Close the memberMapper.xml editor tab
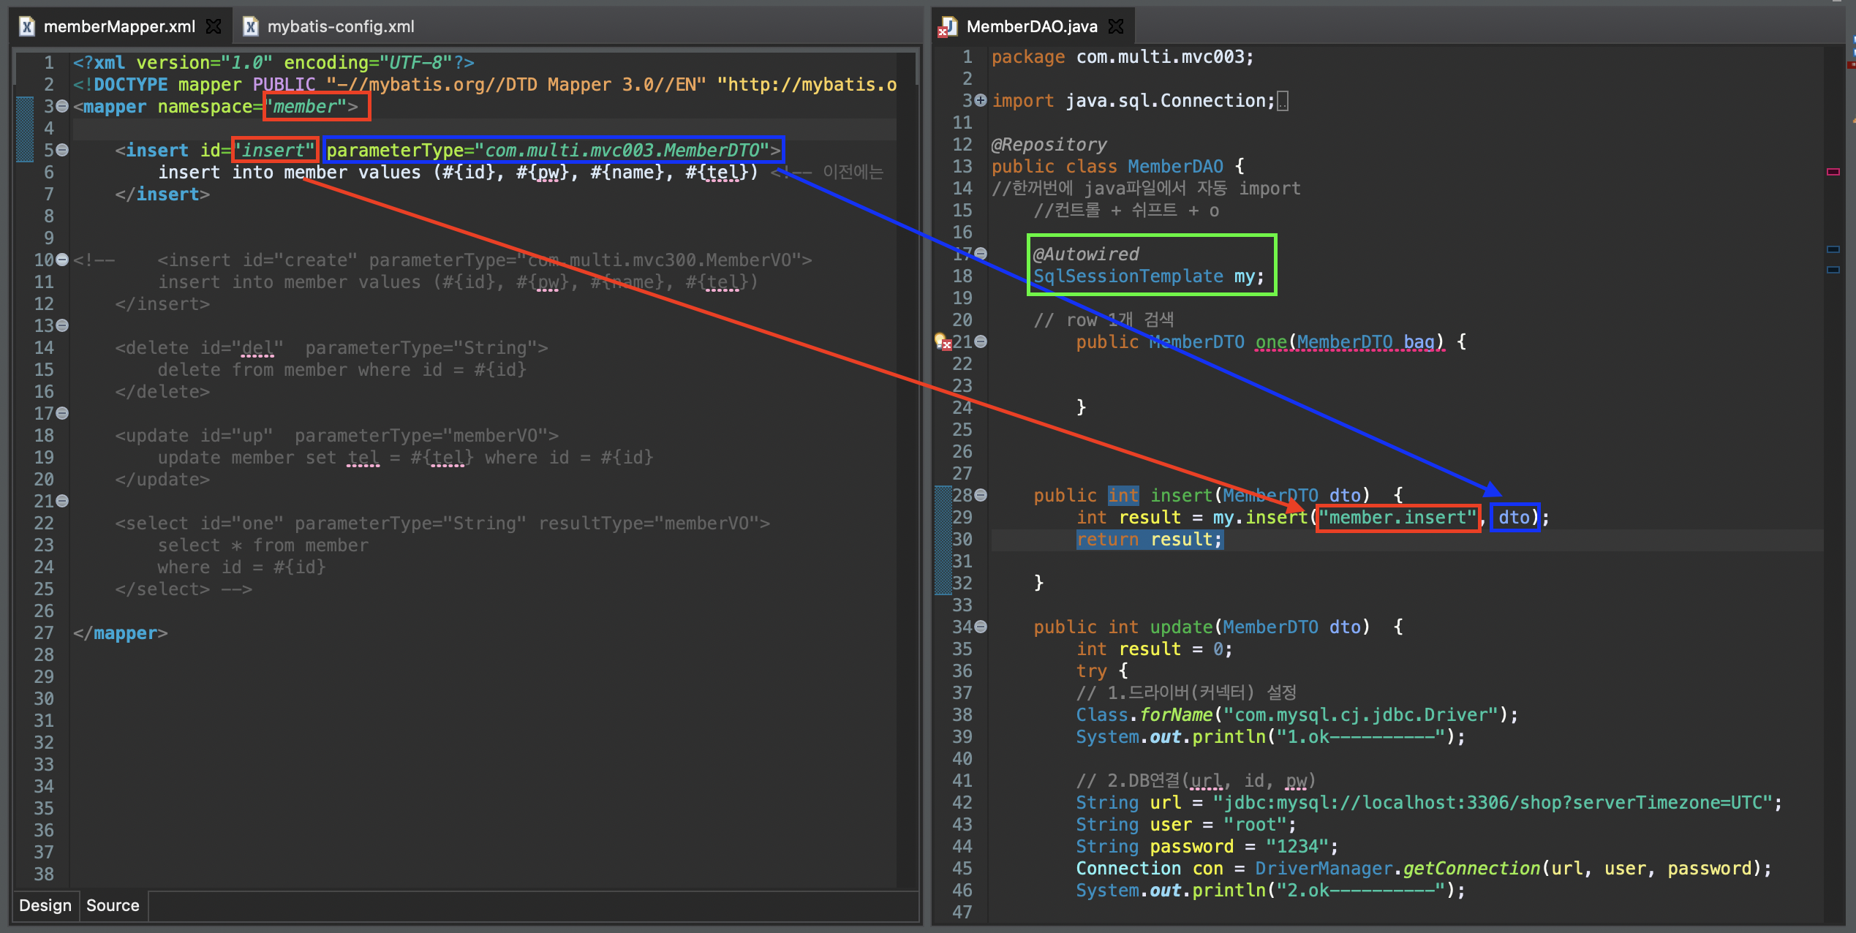 tap(214, 26)
